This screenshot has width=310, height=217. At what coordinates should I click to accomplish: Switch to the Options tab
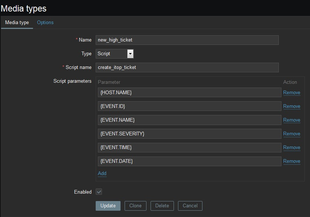point(45,23)
